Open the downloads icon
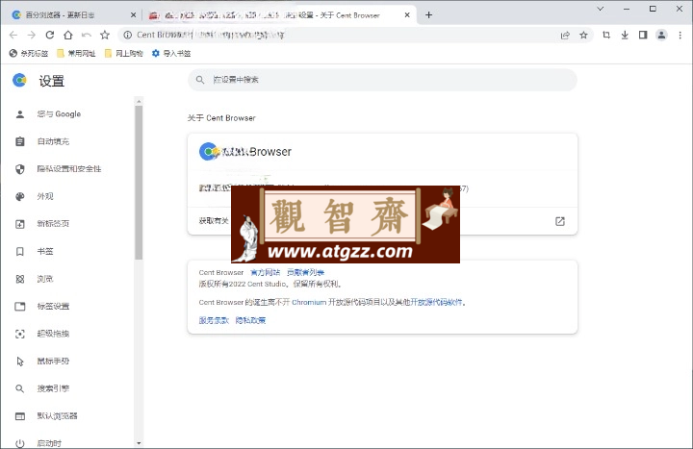This screenshot has width=693, height=449. point(625,35)
